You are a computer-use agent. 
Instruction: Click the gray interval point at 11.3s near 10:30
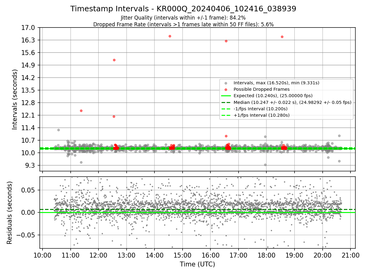pos(58,130)
